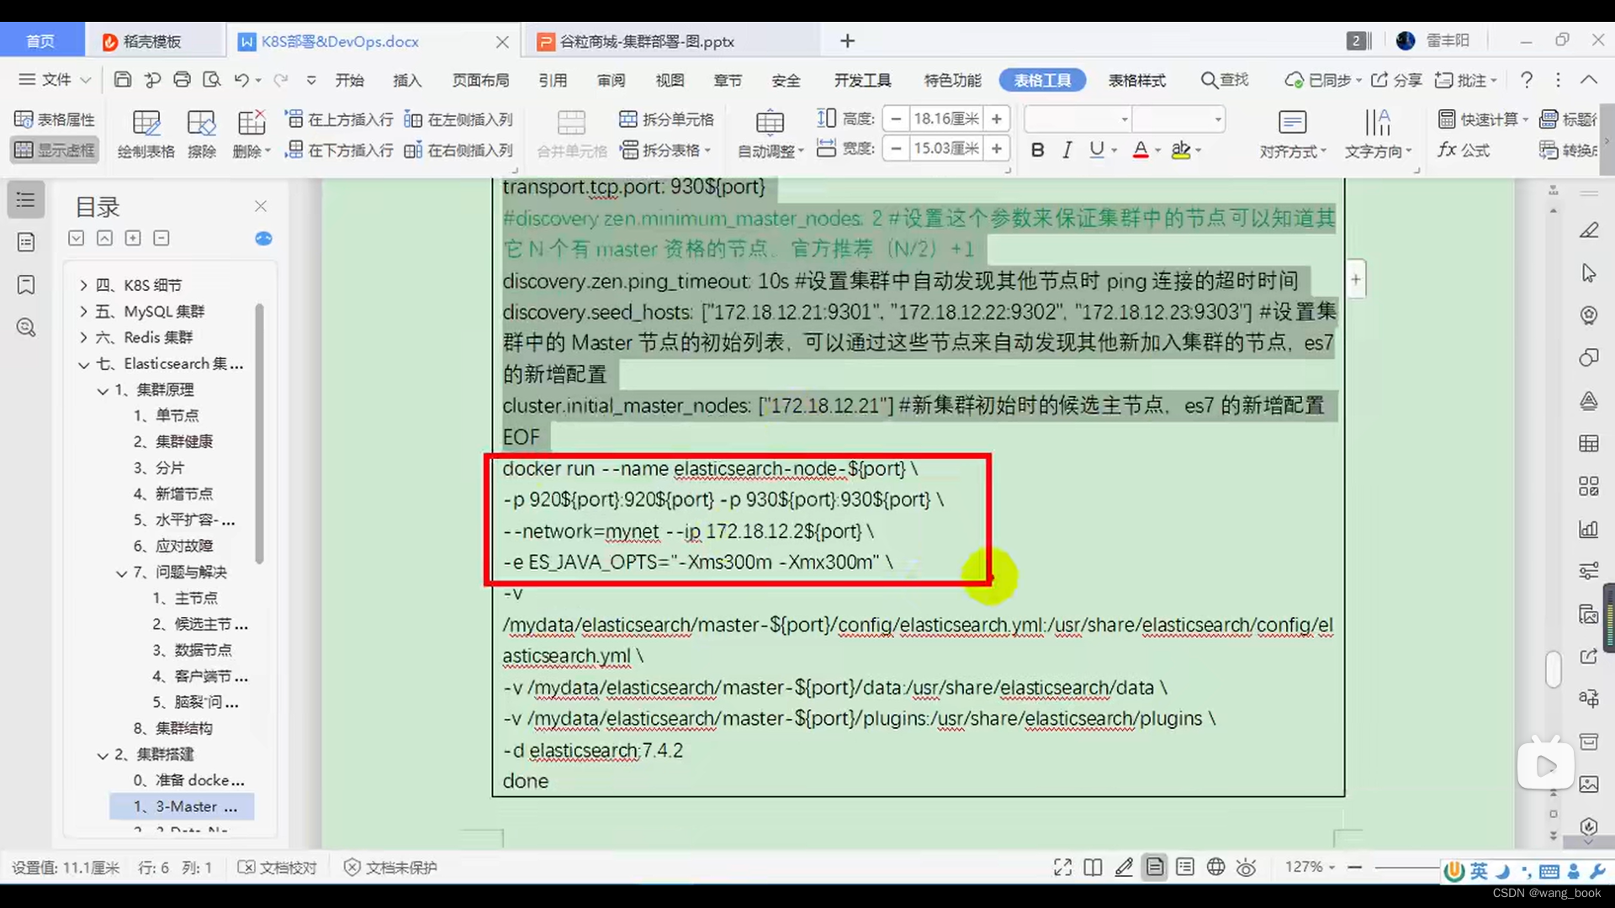The image size is (1615, 908).
Task: Select the Eraser (擦除) table tool
Action: (202, 133)
